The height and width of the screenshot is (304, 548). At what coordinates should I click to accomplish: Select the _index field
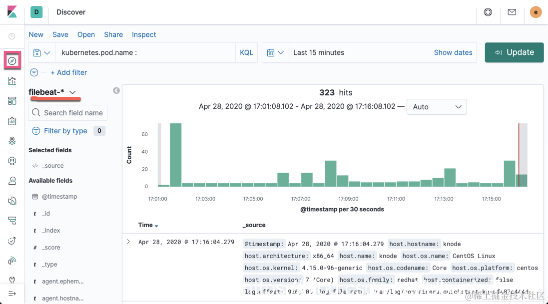51,231
